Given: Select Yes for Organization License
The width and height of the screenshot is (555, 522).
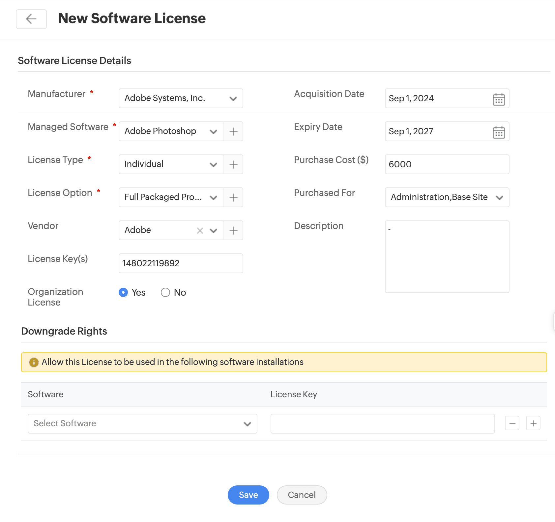Looking at the screenshot, I should pyautogui.click(x=123, y=292).
